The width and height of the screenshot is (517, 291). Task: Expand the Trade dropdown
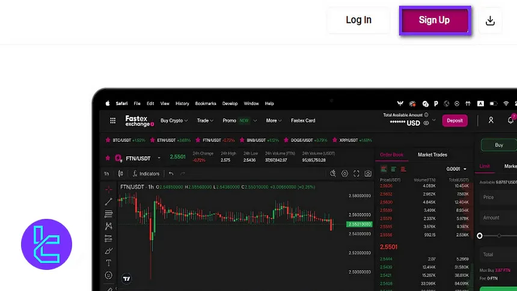(205, 121)
